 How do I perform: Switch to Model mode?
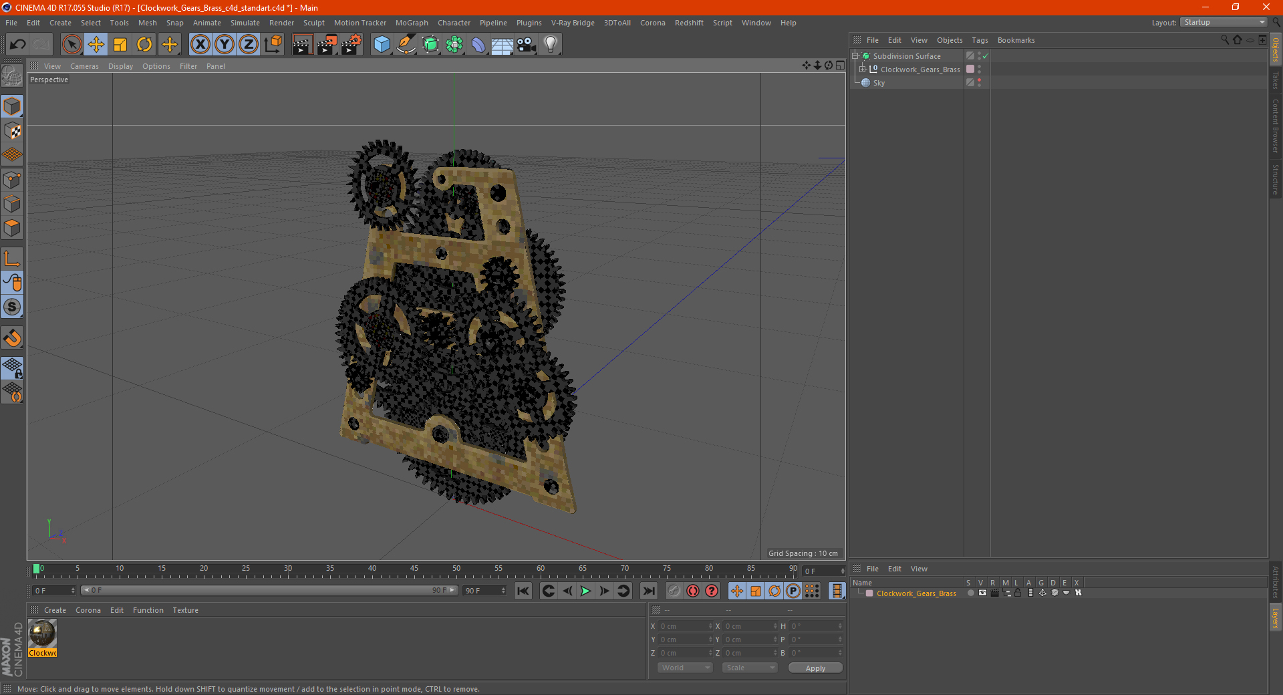(x=12, y=107)
